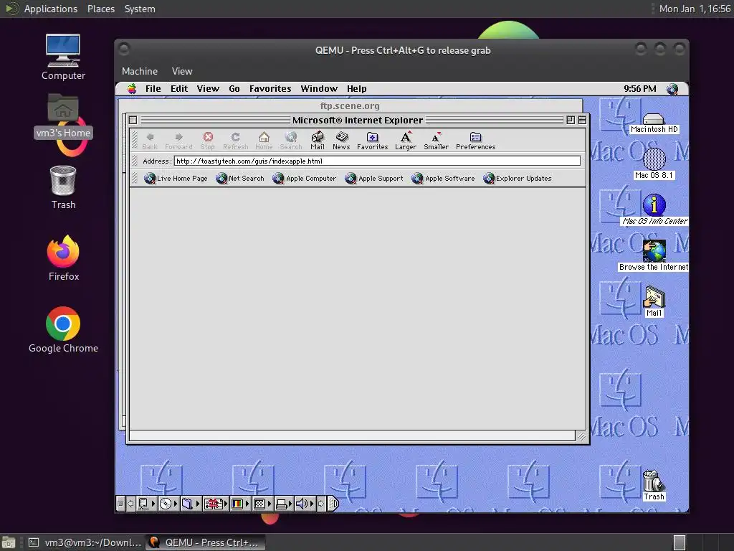Toggle the Explorer window collapse box
734x551 pixels.
pyautogui.click(x=582, y=120)
